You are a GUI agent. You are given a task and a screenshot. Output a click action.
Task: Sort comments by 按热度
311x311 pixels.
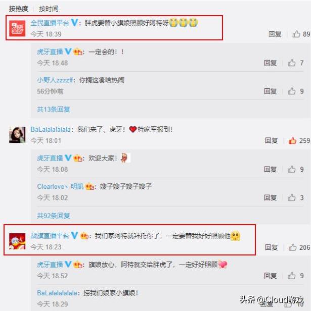[x=19, y=9]
